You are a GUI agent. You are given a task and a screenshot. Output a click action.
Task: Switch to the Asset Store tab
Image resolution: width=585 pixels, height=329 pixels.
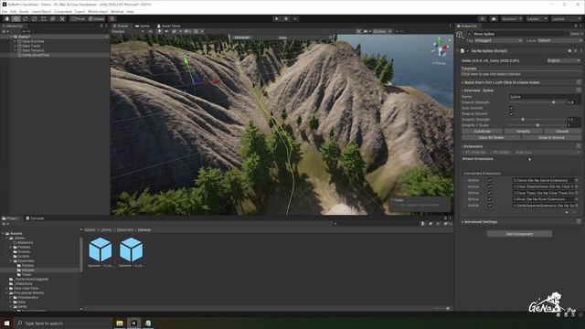click(x=168, y=27)
